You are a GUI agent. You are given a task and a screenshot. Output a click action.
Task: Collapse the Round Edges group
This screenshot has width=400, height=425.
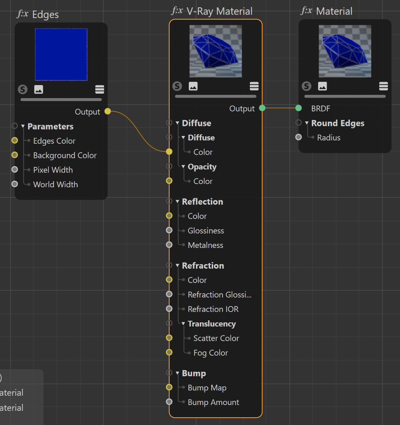click(306, 123)
